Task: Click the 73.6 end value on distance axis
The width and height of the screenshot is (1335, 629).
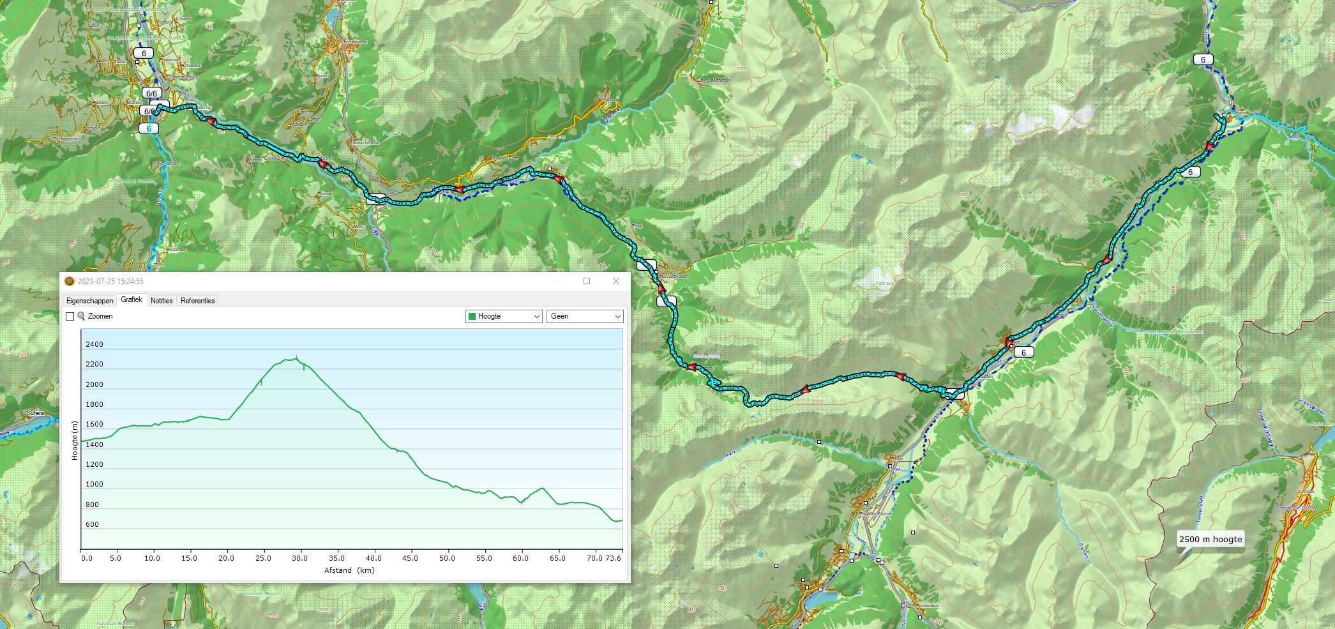Action: point(613,558)
